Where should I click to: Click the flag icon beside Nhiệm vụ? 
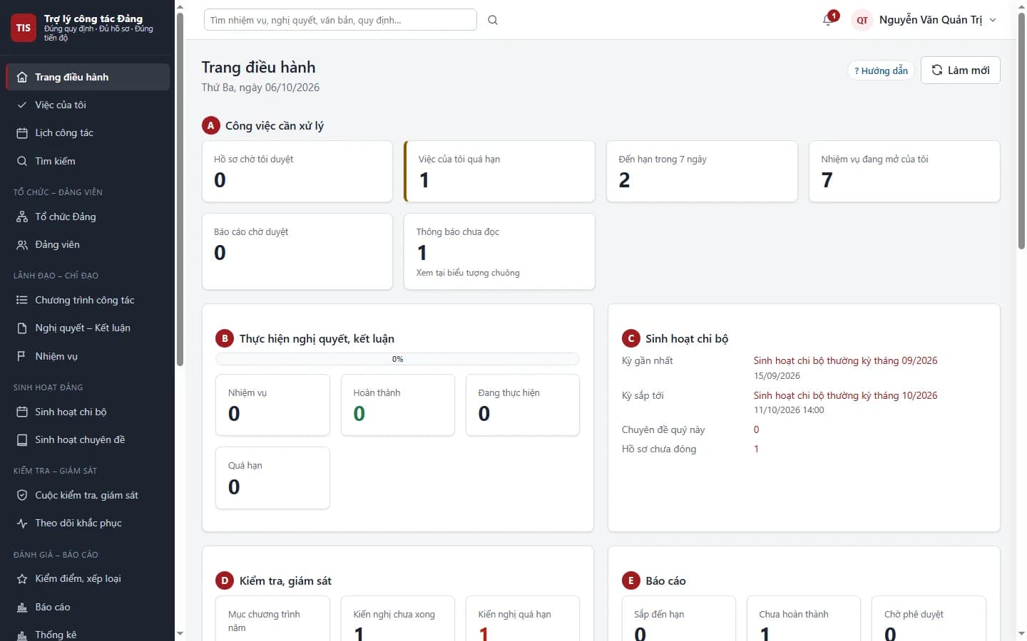(x=22, y=356)
